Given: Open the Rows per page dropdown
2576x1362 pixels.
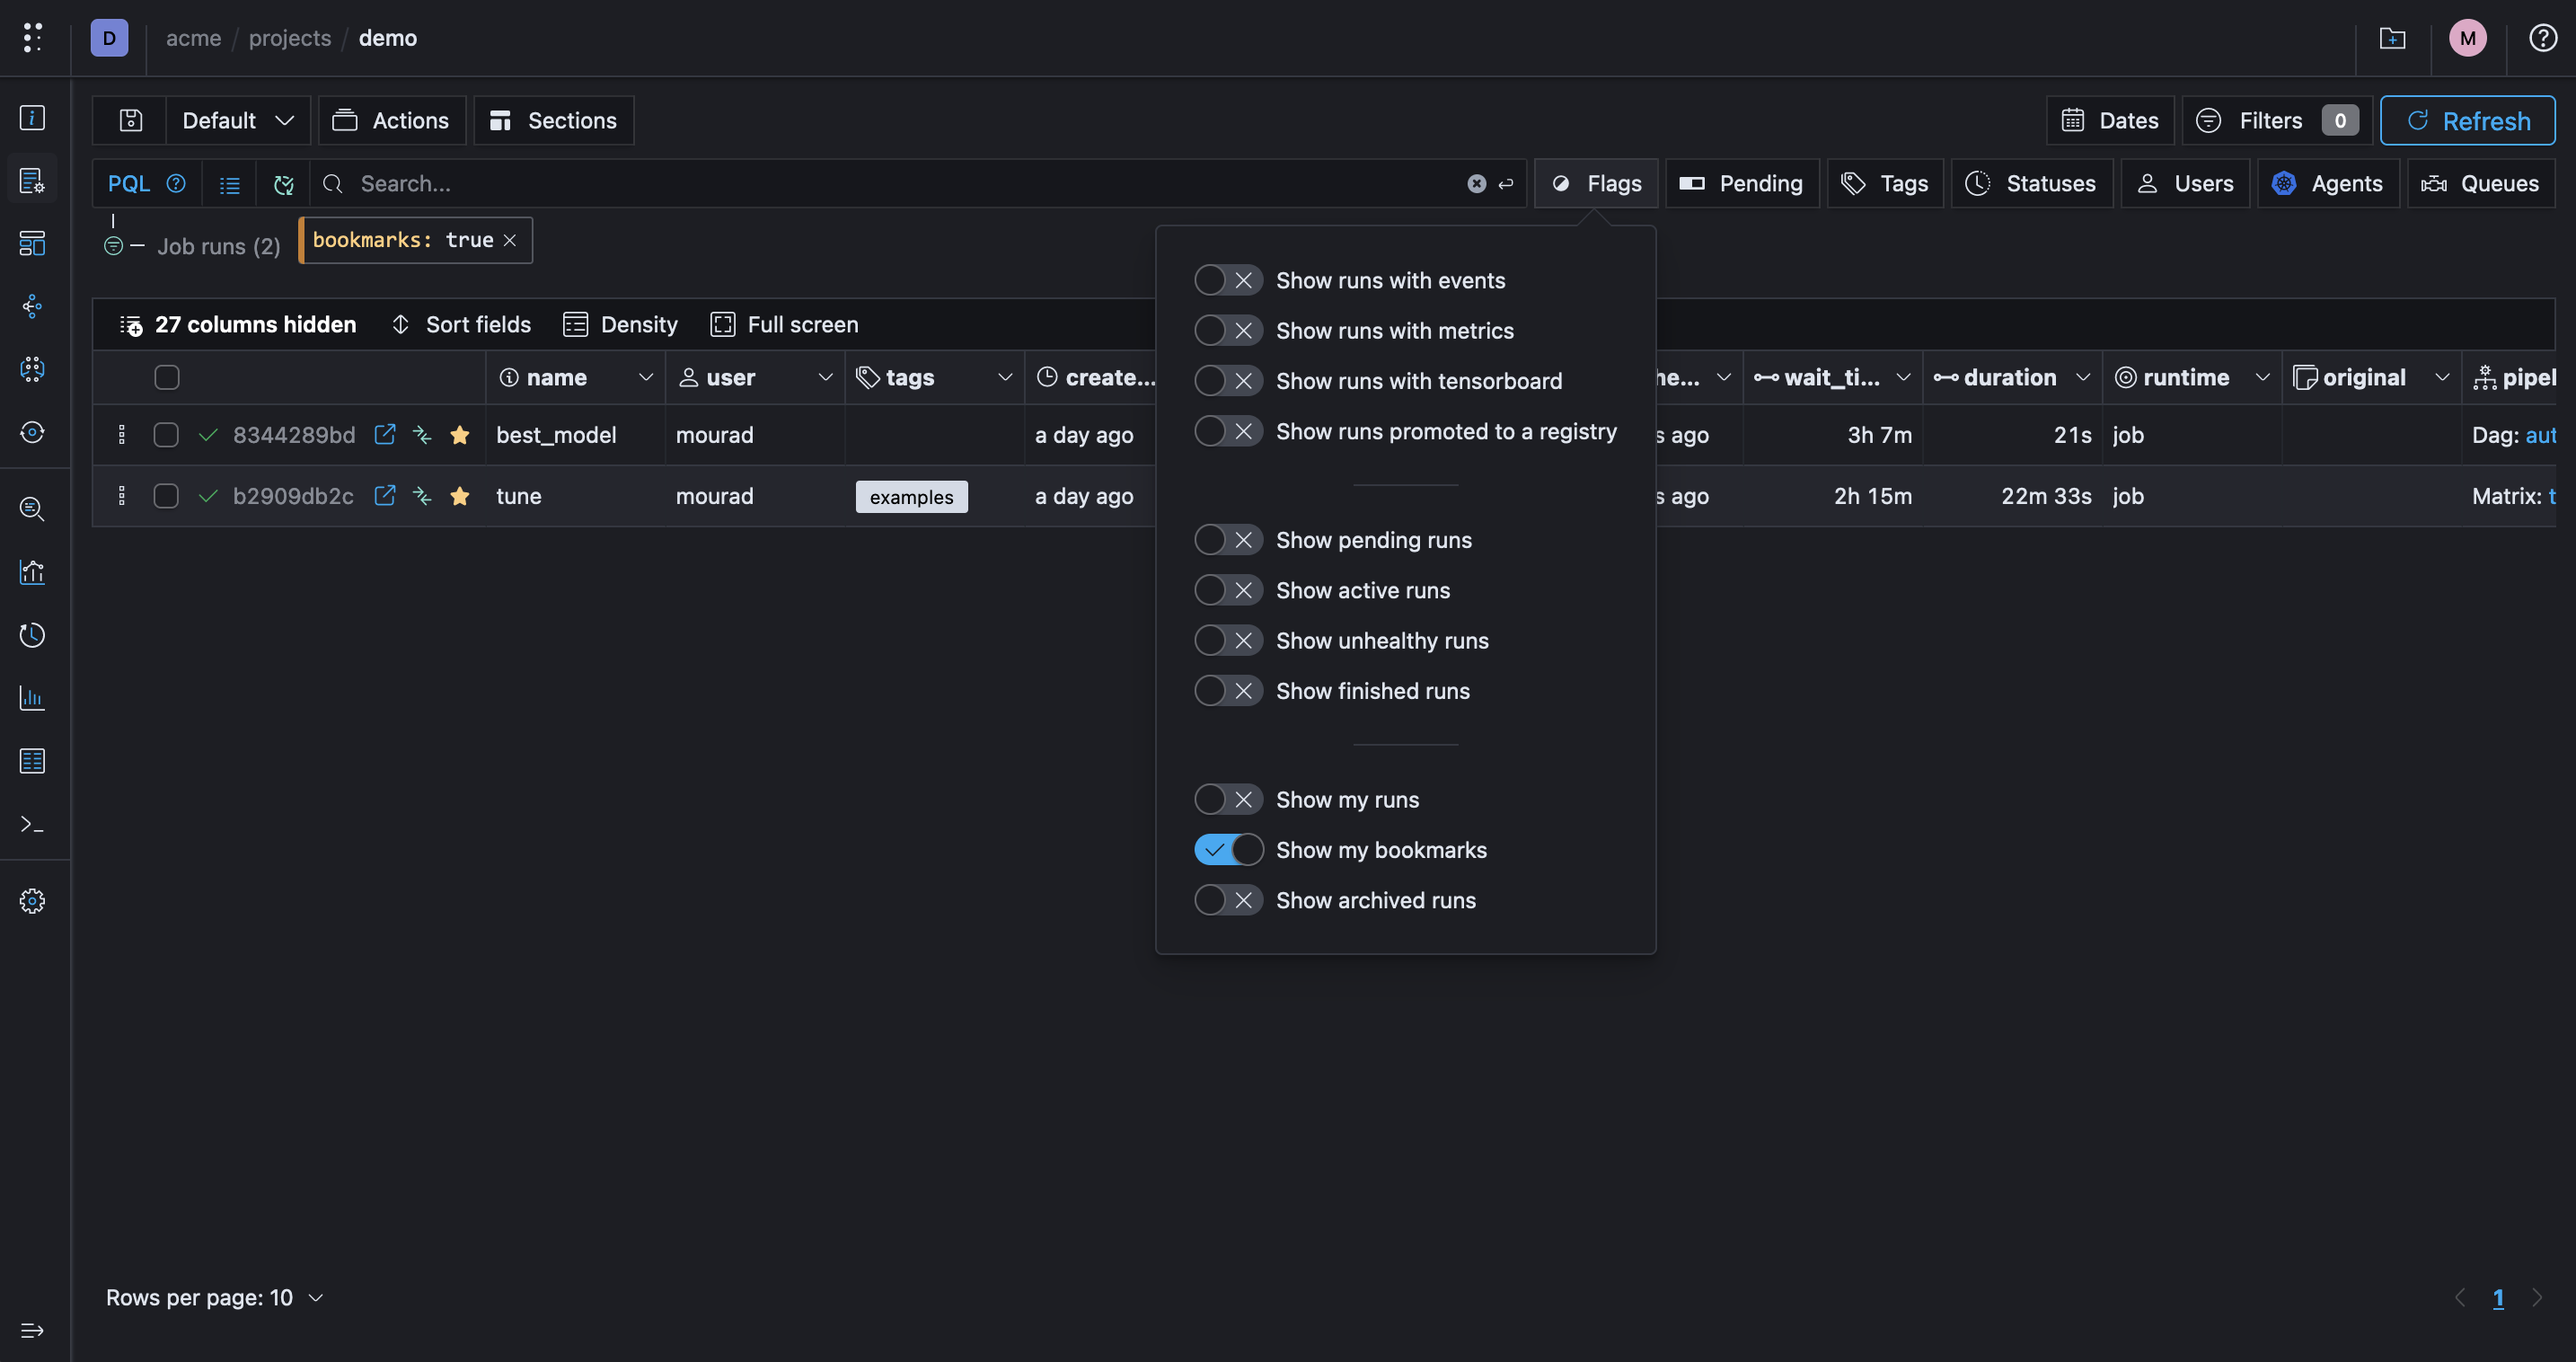Looking at the screenshot, I should [215, 1298].
